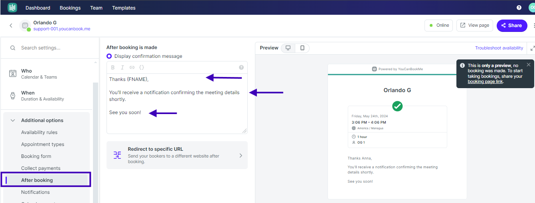Open the help question mark icon
This screenshot has width=535, height=203.
click(x=519, y=8)
